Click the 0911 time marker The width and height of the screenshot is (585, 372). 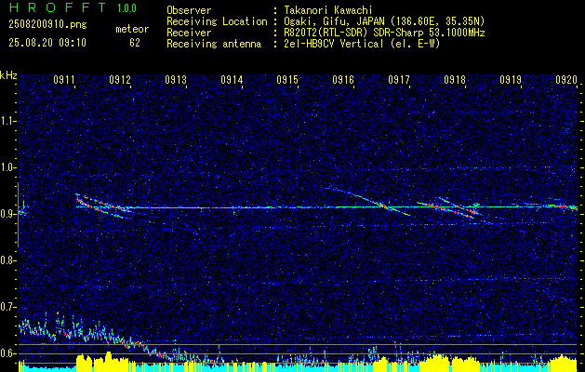64,79
